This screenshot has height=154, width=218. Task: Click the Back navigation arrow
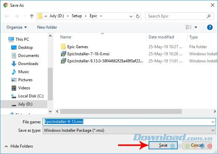point(7,16)
